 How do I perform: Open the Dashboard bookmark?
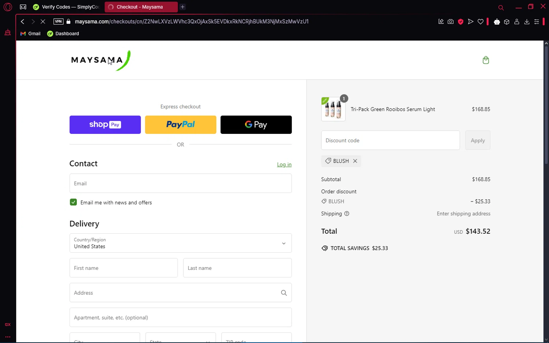coord(63,34)
